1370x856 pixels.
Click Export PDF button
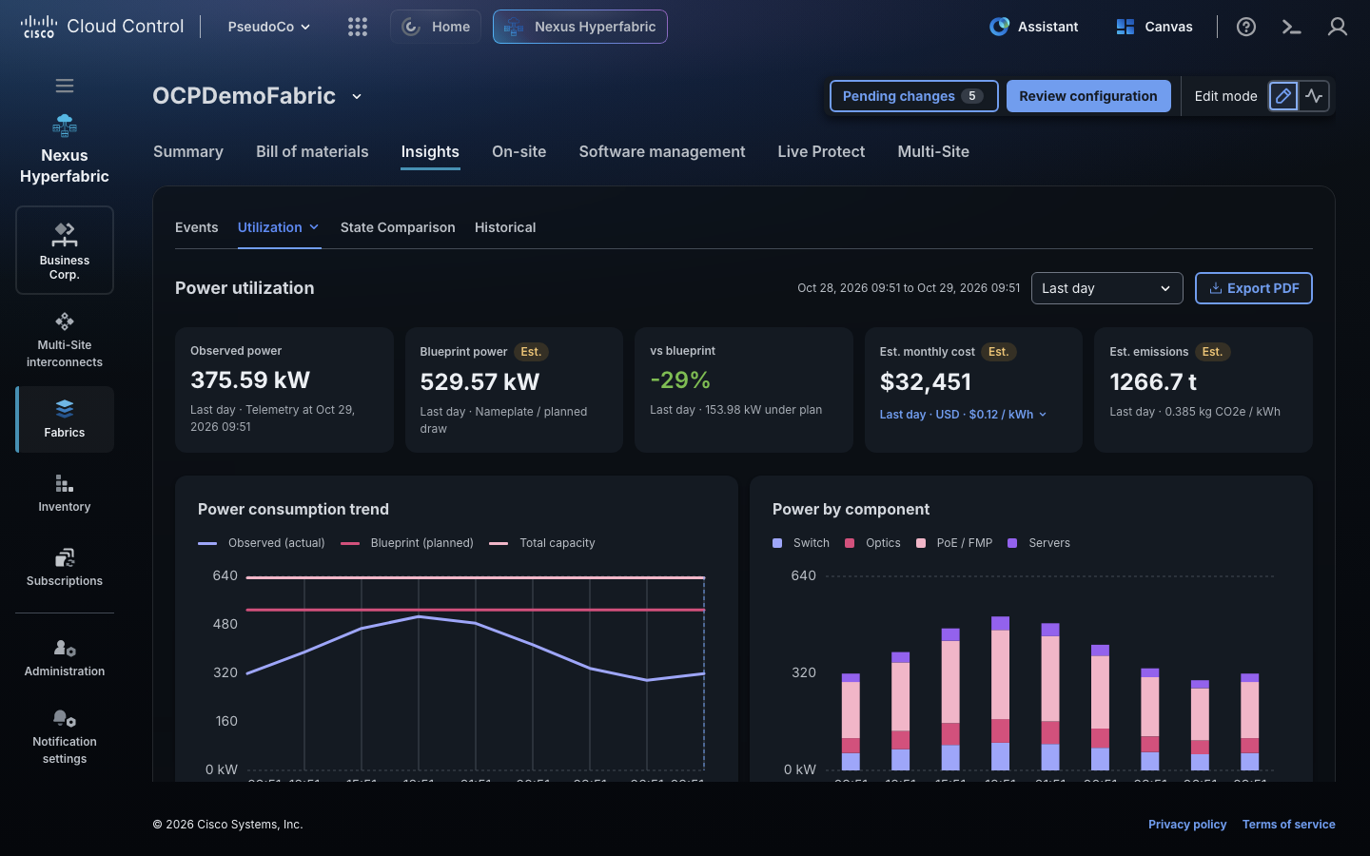[1254, 288]
